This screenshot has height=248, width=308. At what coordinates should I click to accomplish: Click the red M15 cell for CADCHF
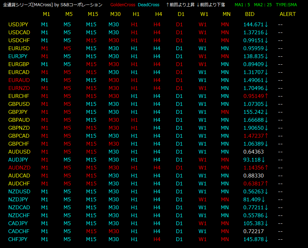click(x=91, y=231)
